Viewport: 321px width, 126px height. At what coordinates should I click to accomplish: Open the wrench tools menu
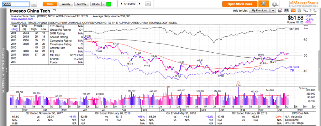(x=305, y=11)
